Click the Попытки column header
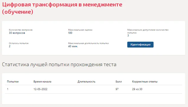The height and width of the screenshot is (107, 188). 13,82
